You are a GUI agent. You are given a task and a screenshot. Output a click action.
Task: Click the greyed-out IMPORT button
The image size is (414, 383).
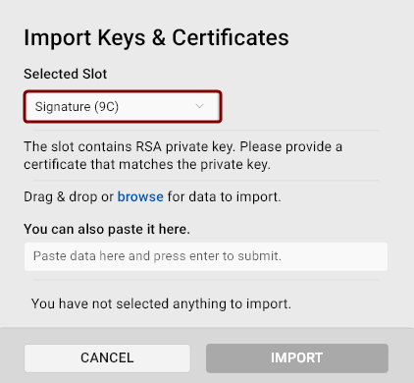(x=297, y=358)
